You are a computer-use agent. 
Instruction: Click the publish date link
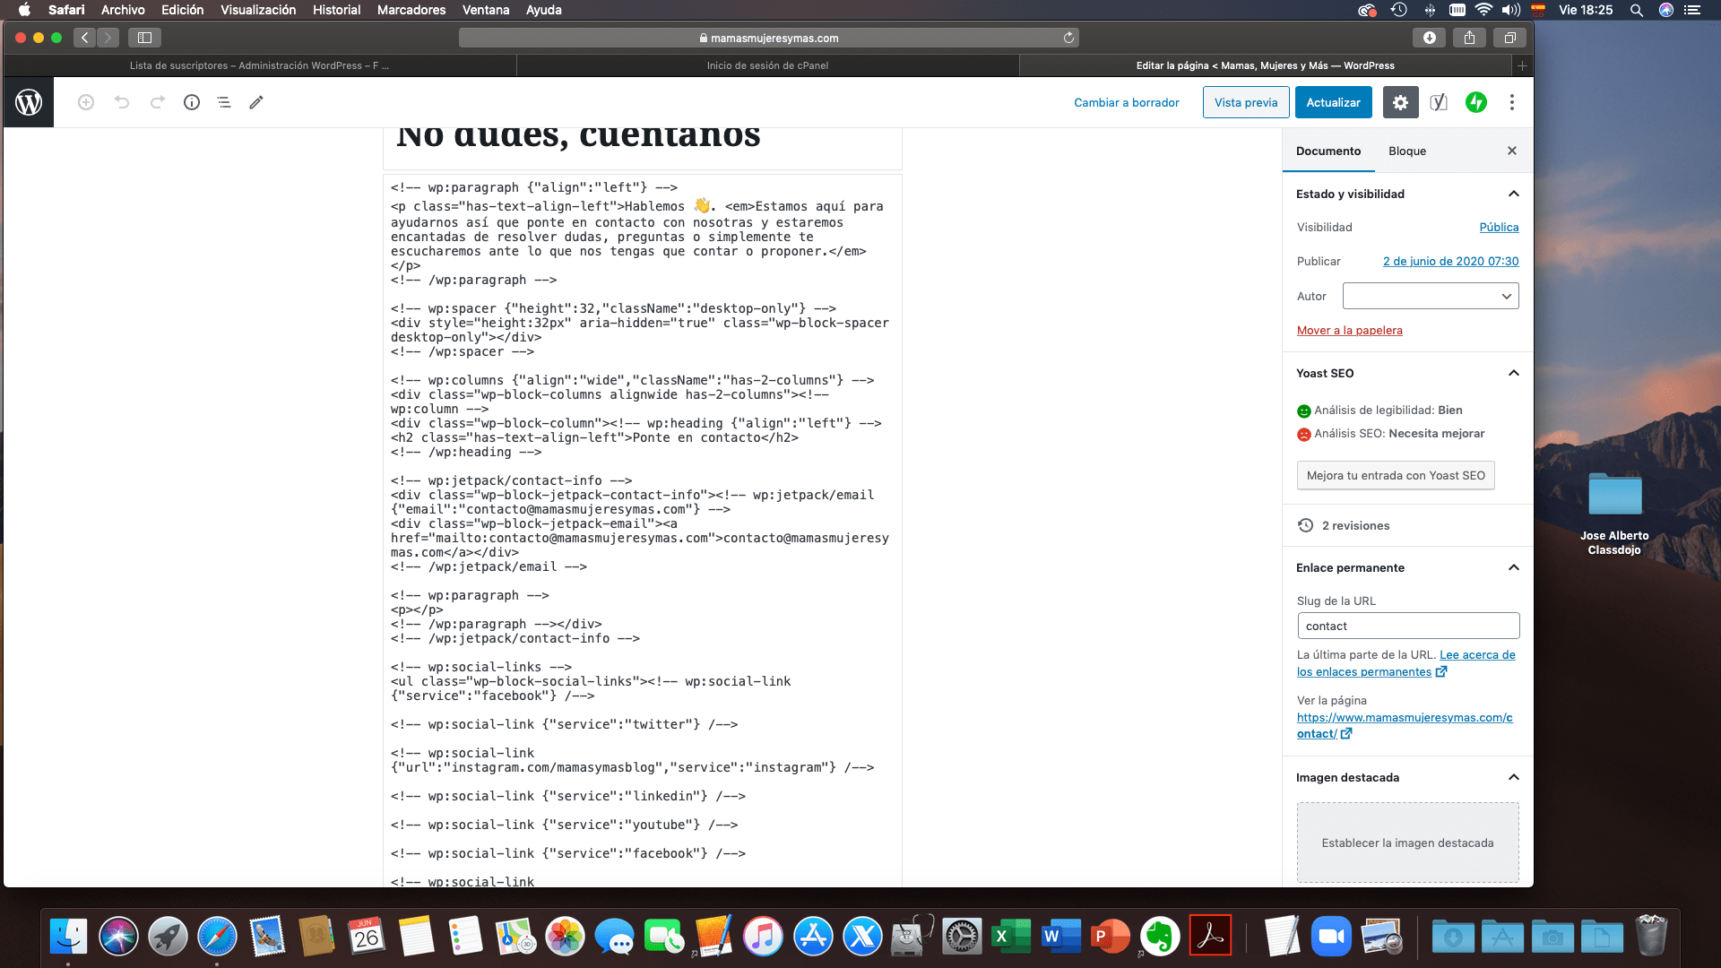pyautogui.click(x=1450, y=261)
